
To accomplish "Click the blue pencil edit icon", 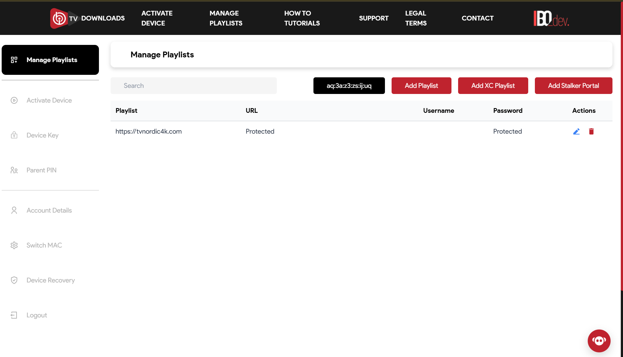I will tap(576, 131).
